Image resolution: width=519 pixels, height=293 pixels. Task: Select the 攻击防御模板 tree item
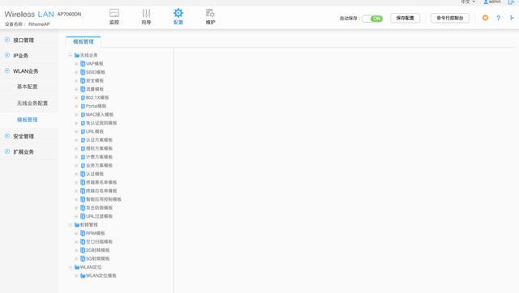click(99, 208)
